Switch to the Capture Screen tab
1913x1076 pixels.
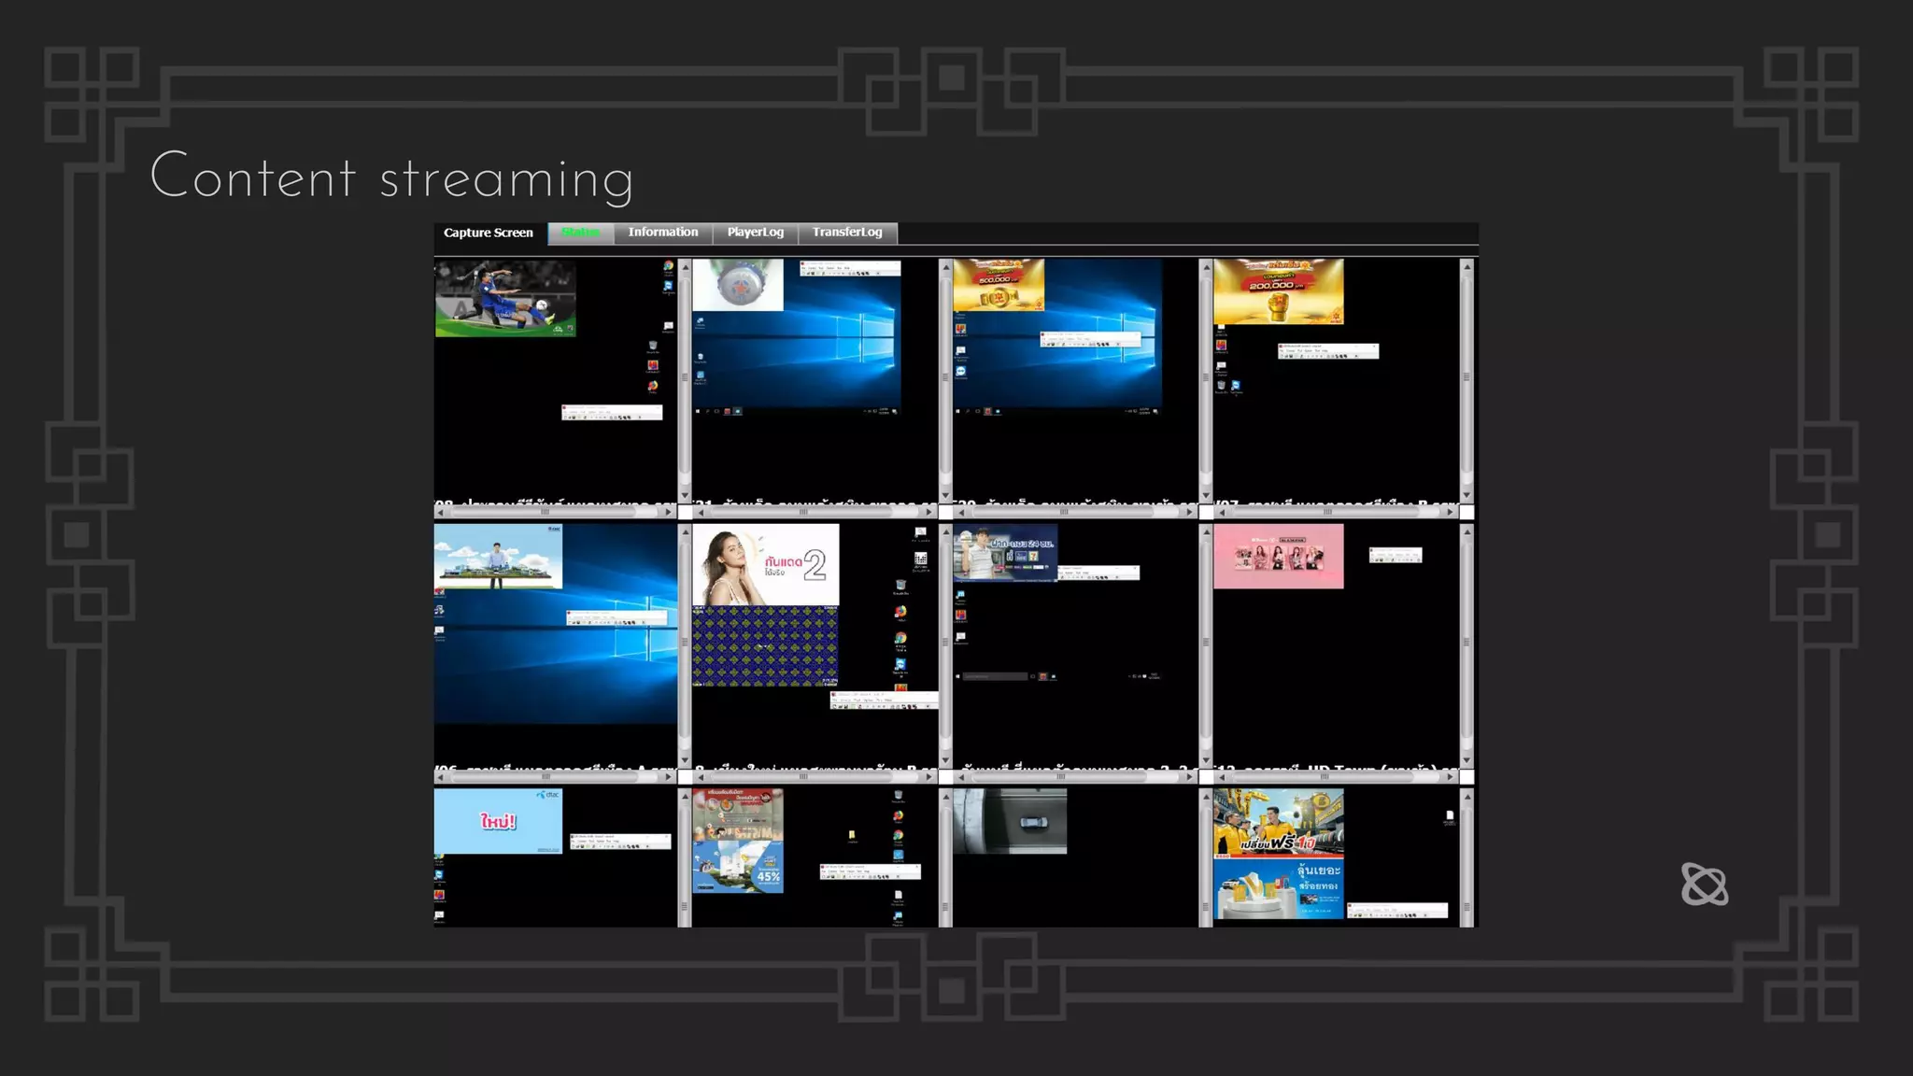point(489,233)
